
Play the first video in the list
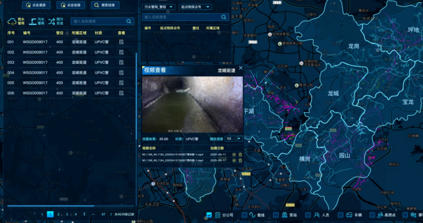(234, 155)
